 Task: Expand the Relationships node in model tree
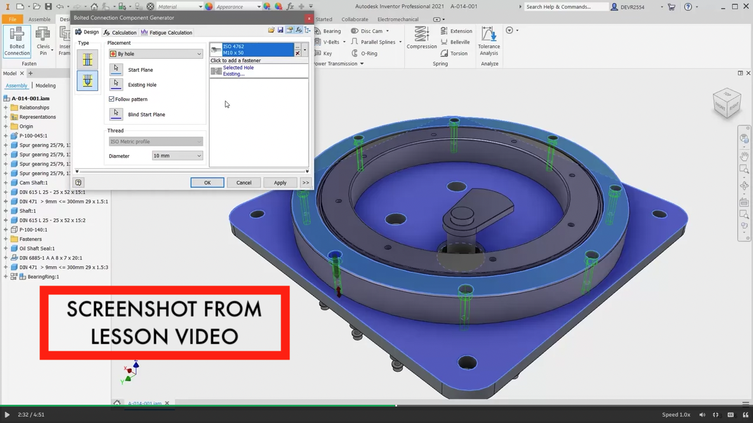click(6, 108)
